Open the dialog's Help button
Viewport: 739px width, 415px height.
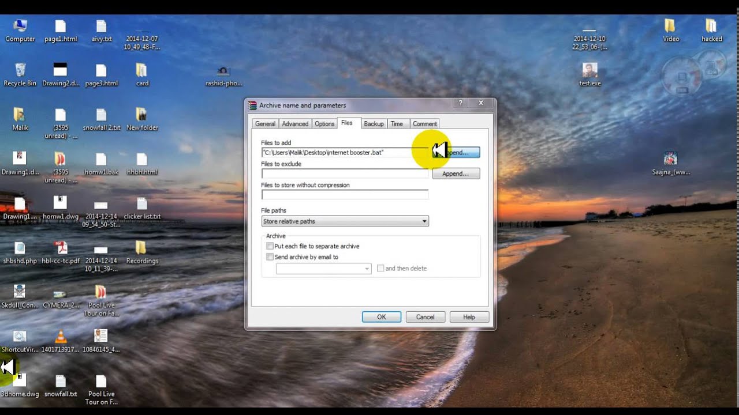[x=469, y=317]
